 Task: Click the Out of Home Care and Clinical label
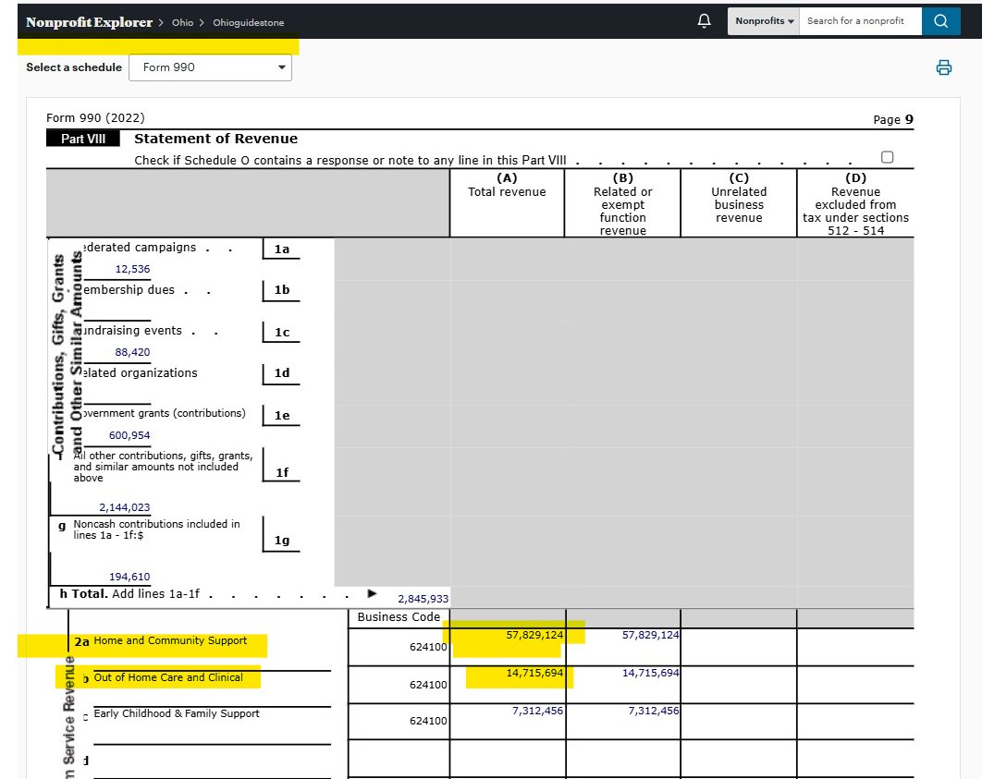pos(168,677)
